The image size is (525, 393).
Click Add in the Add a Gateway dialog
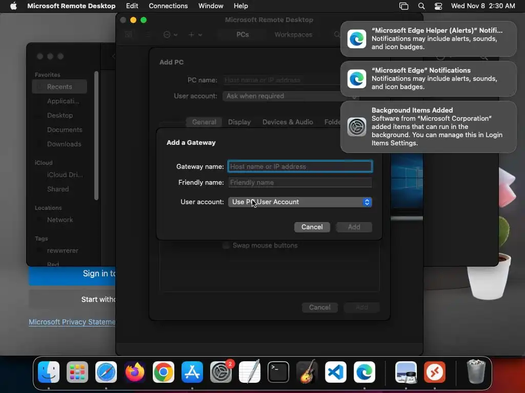[x=354, y=227]
